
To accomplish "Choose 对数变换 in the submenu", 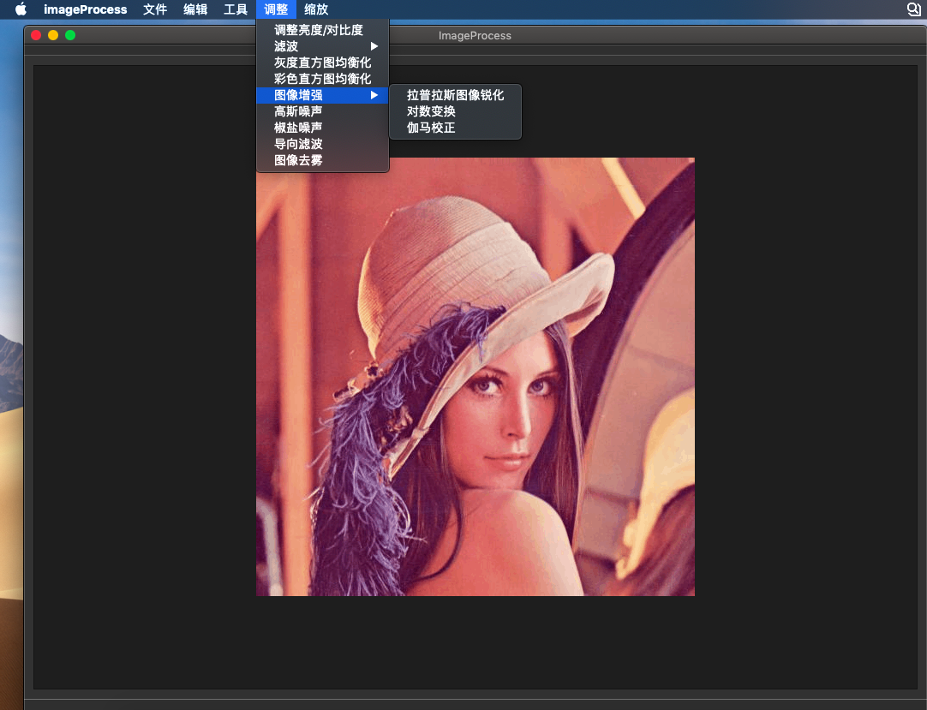I will tap(455, 111).
